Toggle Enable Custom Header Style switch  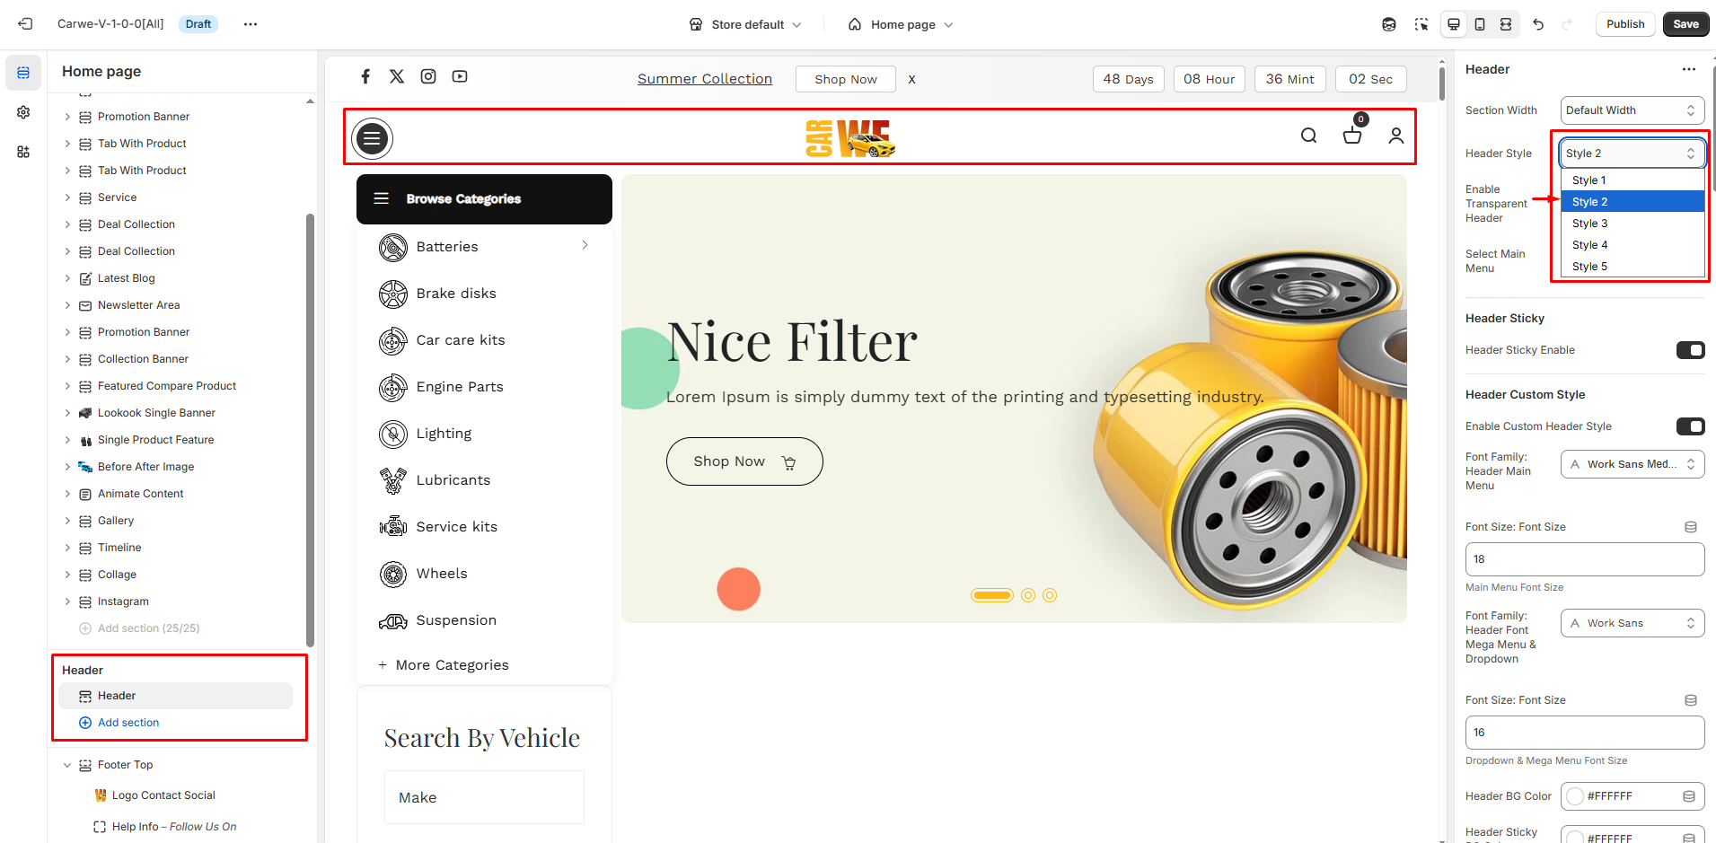point(1690,426)
